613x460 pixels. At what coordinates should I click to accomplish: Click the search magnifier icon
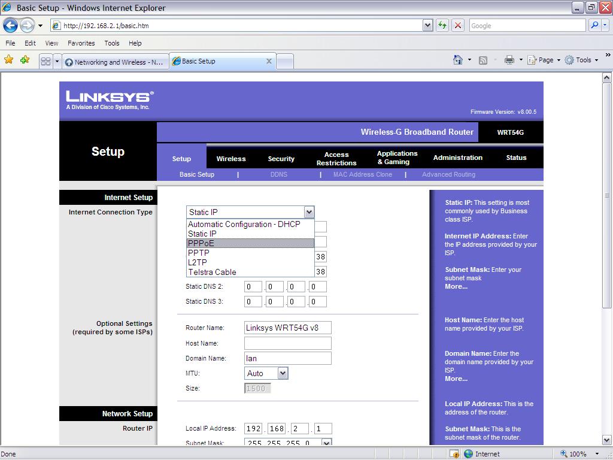[594, 25]
